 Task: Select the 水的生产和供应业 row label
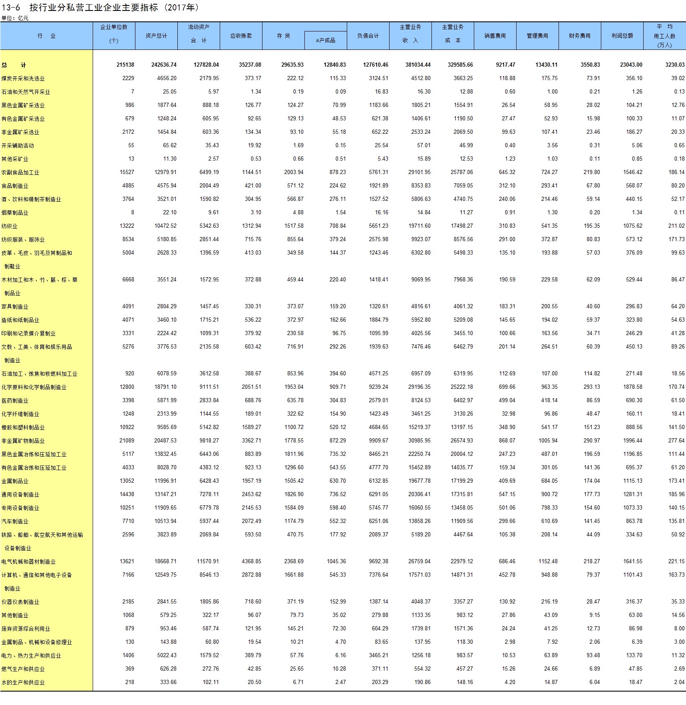(23, 682)
